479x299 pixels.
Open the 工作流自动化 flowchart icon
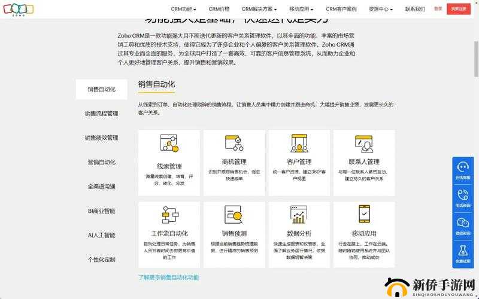(x=169, y=215)
